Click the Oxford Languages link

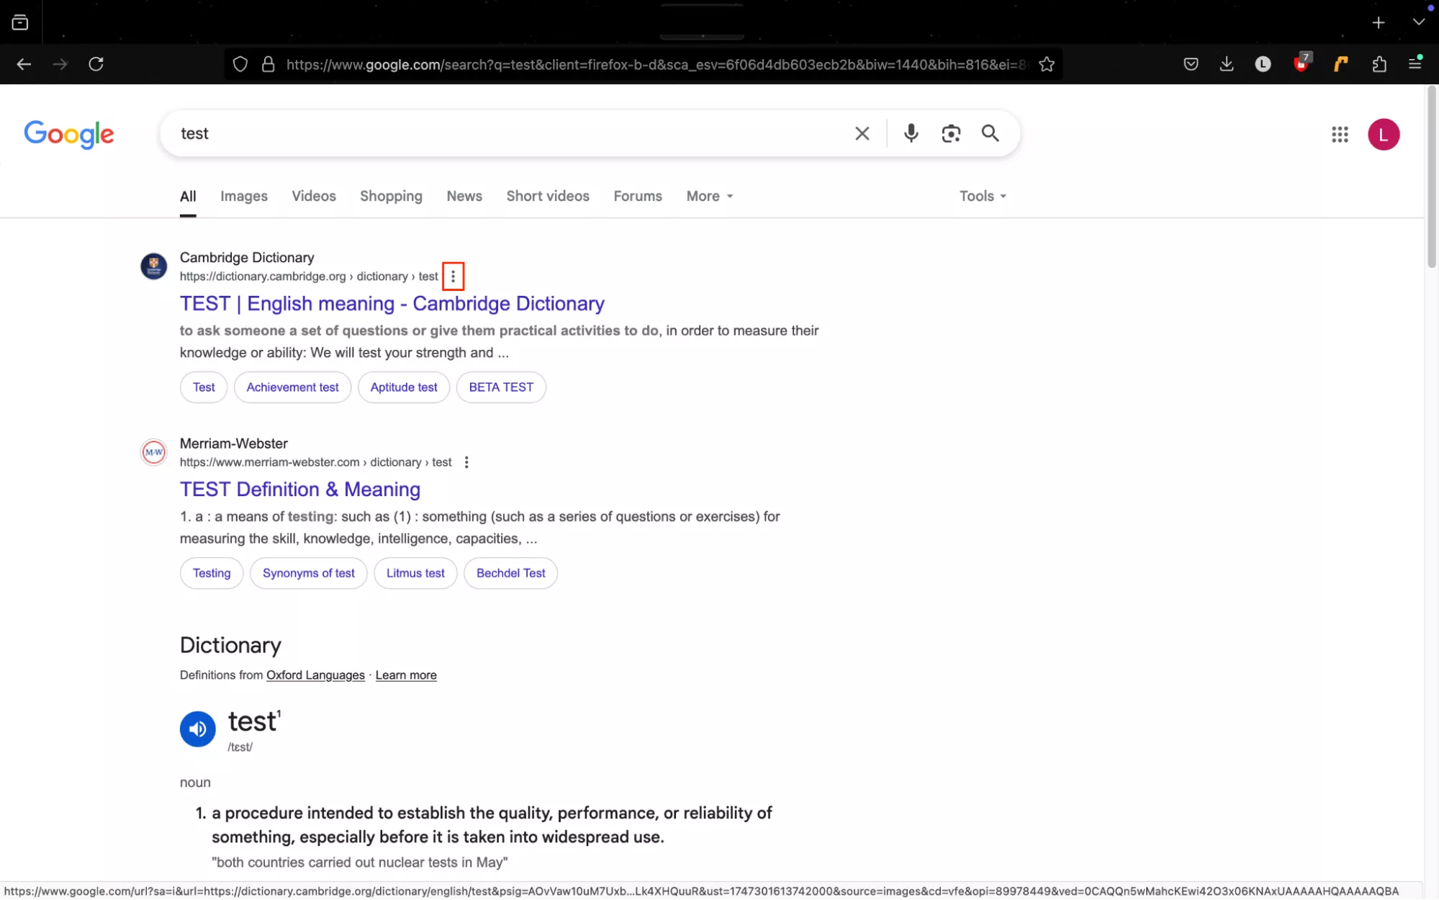click(x=315, y=675)
